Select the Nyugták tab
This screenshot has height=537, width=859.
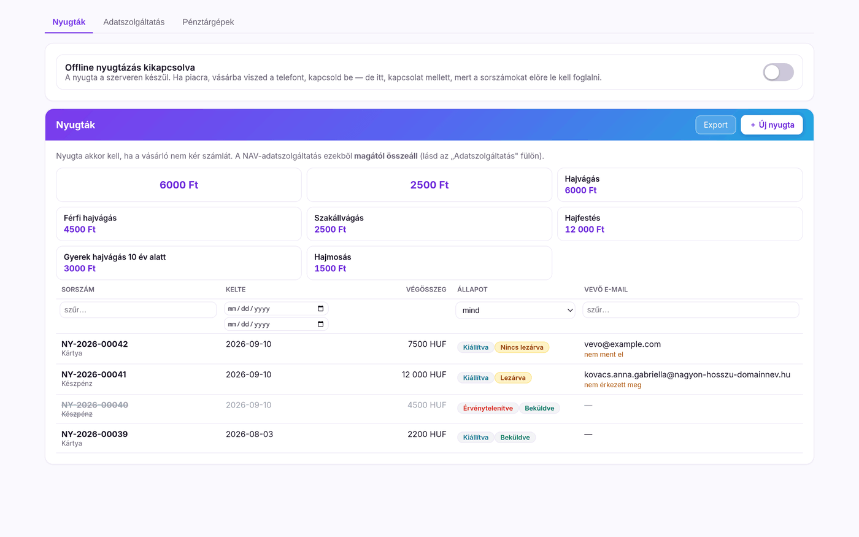(x=69, y=22)
